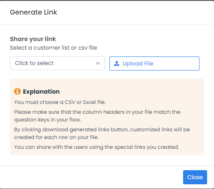Click the Generate Link dialog title

click(33, 12)
